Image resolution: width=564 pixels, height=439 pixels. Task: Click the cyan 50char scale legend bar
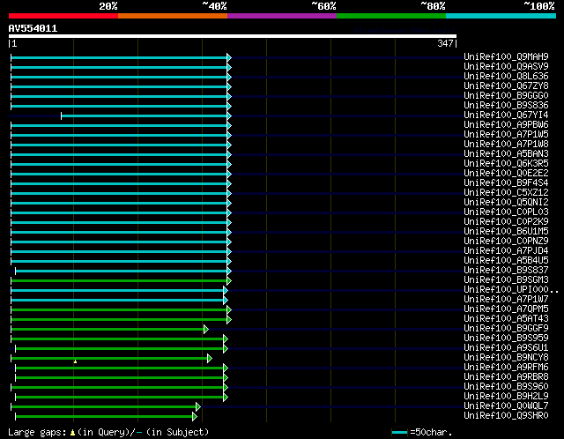pos(399,432)
